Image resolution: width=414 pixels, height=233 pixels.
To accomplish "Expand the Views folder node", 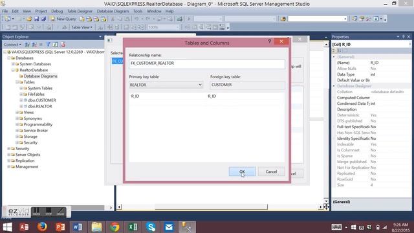I will [17, 112].
